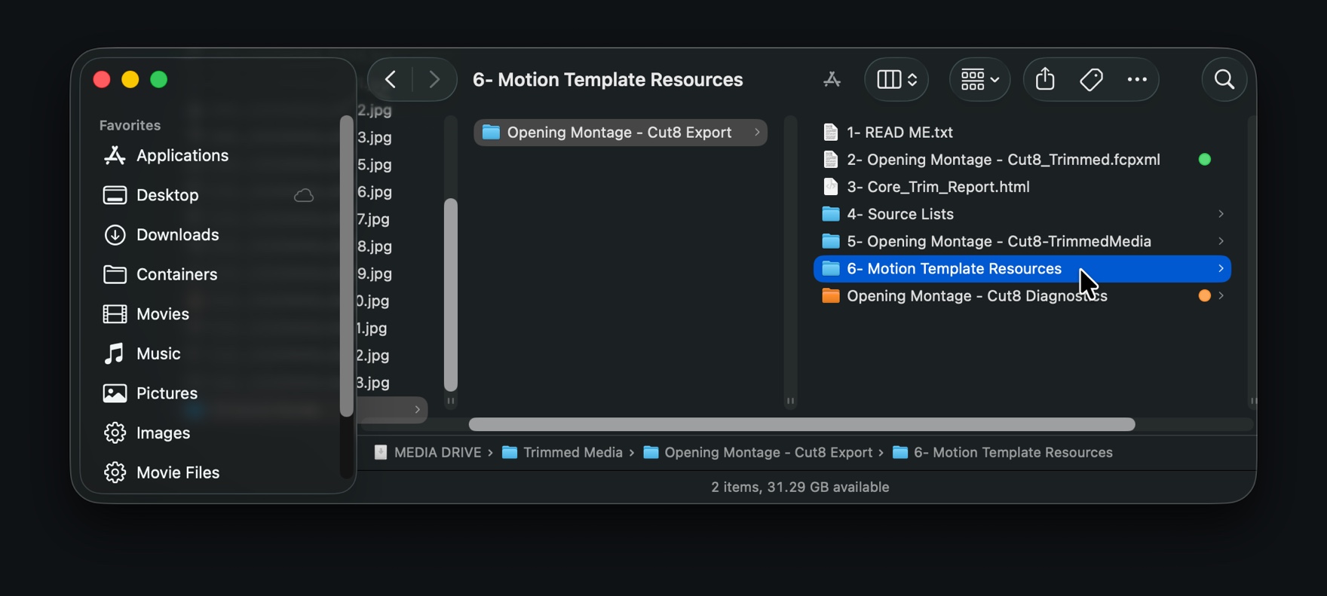Click the Share toolbar button
1327x596 pixels.
point(1045,79)
